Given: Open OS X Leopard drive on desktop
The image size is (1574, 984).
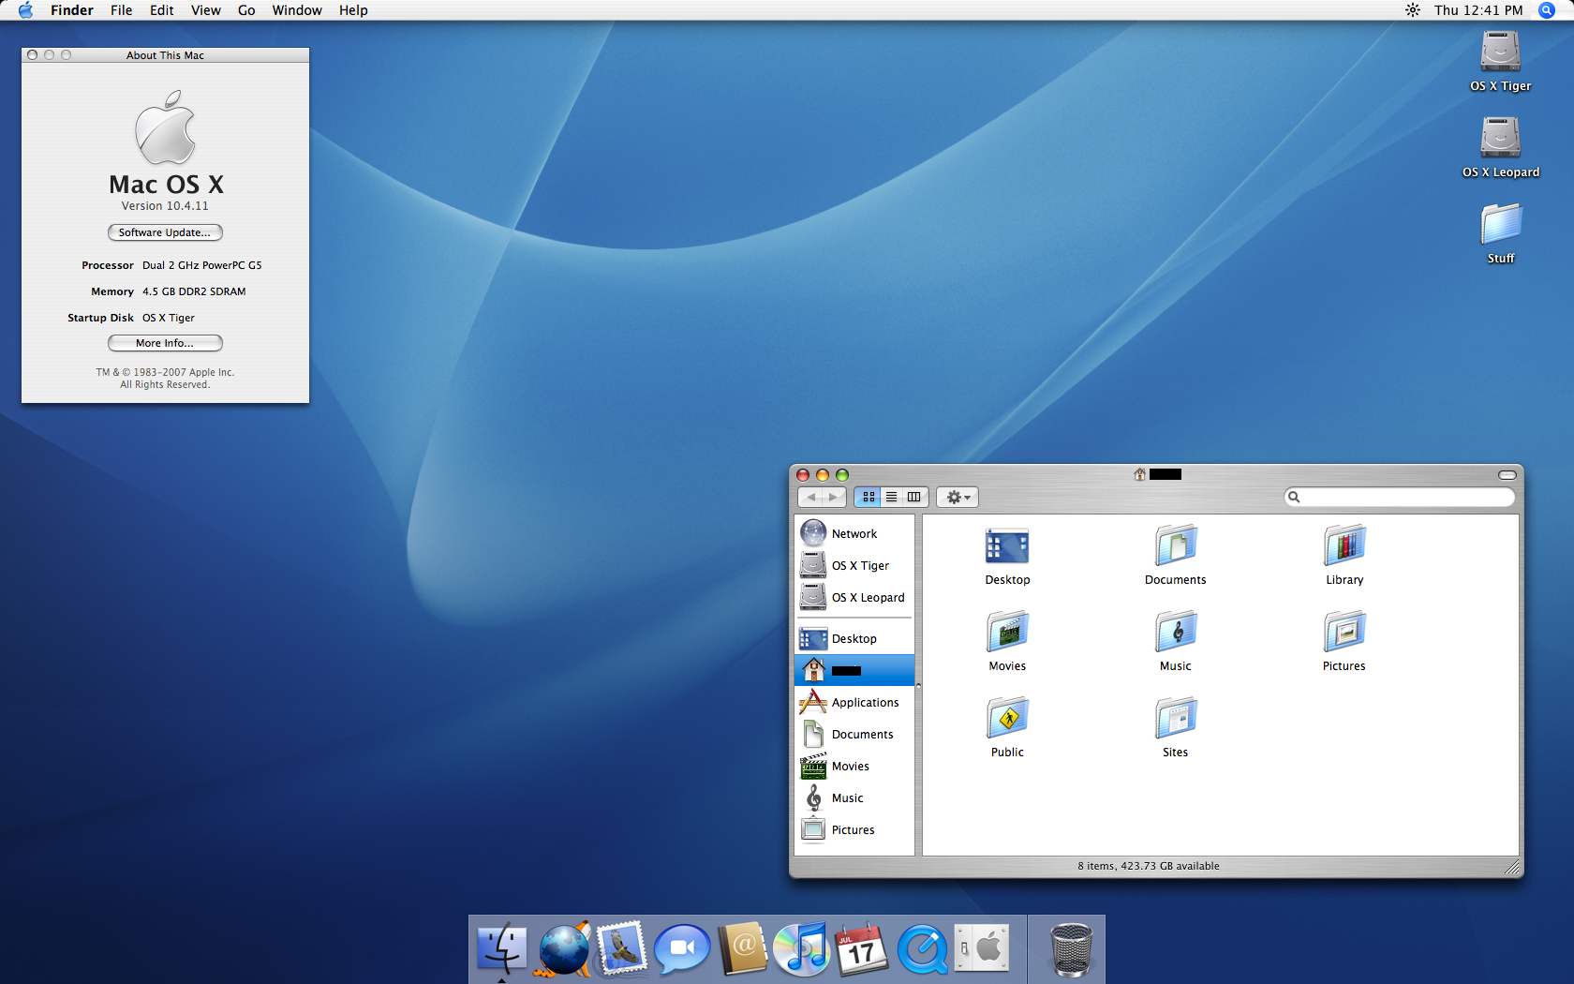Looking at the screenshot, I should (x=1500, y=139).
